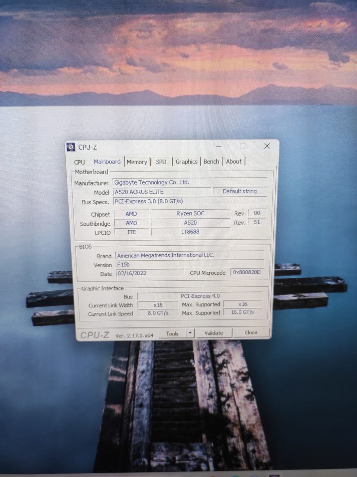
Task: Minimize the CPU-Z window
Action: (x=218, y=146)
